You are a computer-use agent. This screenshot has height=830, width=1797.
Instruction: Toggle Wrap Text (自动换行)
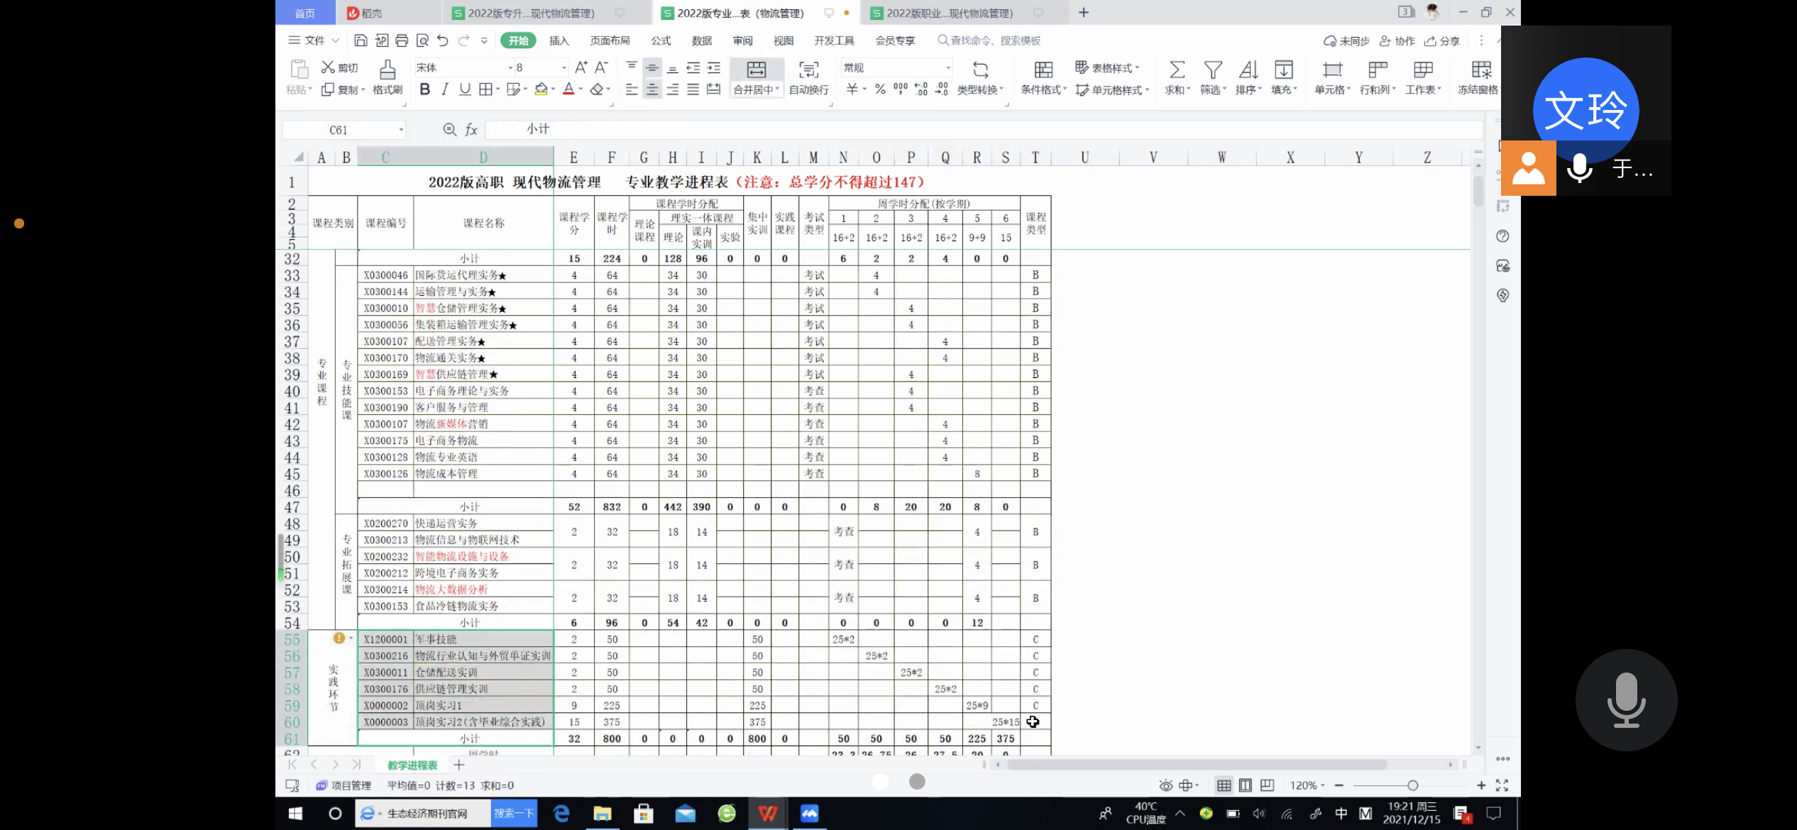pos(808,70)
